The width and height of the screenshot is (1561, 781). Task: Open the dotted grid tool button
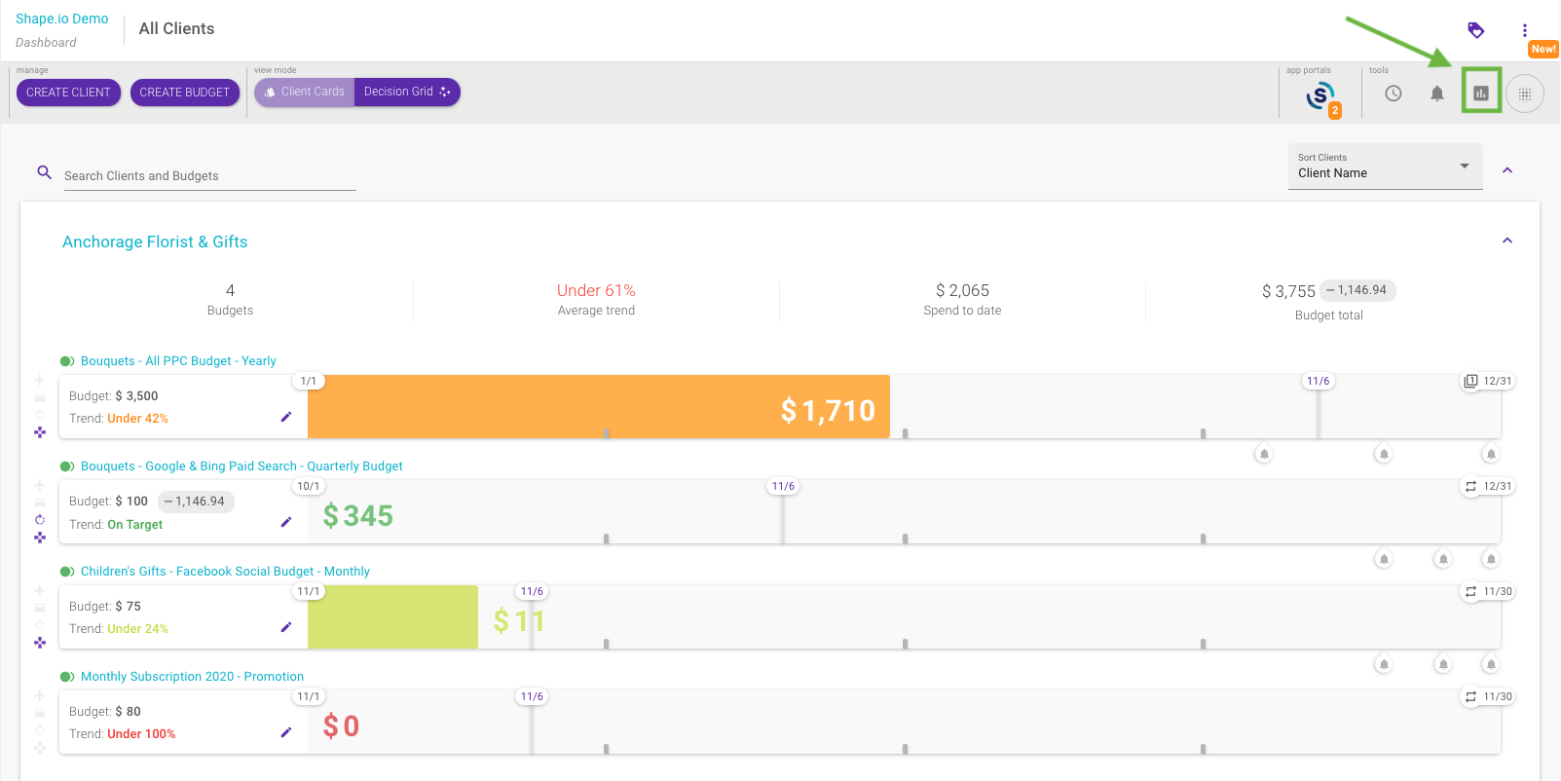[x=1525, y=93]
